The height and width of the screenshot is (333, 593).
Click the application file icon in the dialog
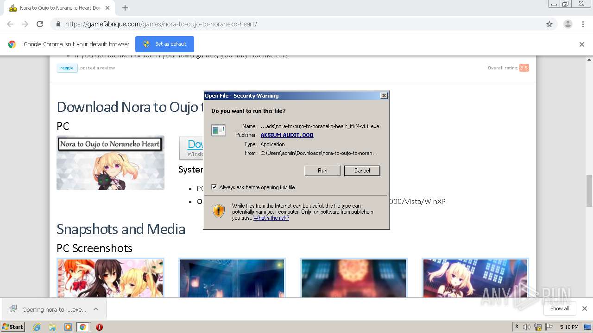pos(218,130)
